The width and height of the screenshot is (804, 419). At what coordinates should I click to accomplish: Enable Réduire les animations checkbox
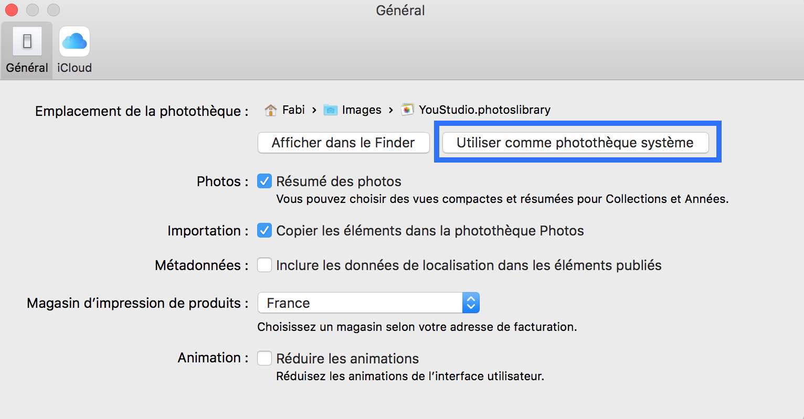click(265, 359)
